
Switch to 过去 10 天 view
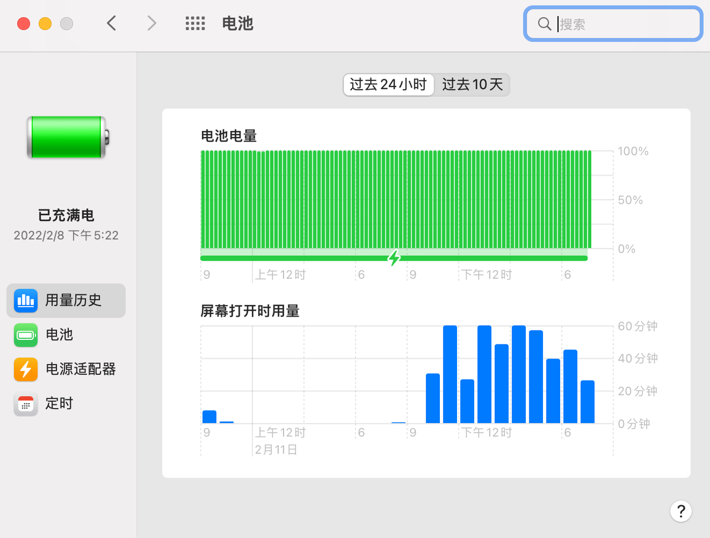(472, 85)
